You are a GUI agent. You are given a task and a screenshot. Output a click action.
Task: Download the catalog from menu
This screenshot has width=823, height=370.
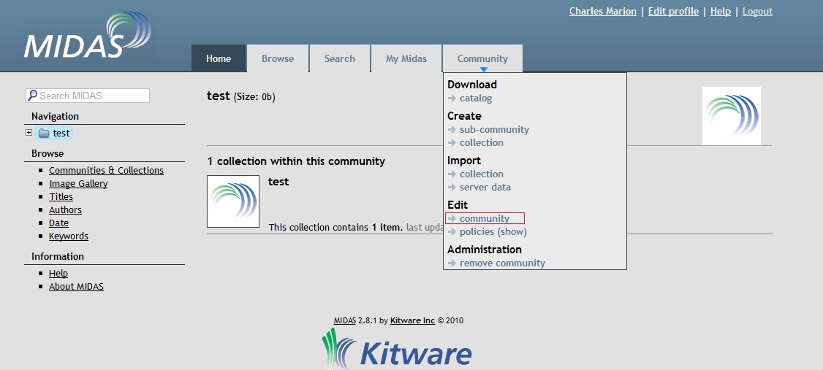(x=476, y=99)
